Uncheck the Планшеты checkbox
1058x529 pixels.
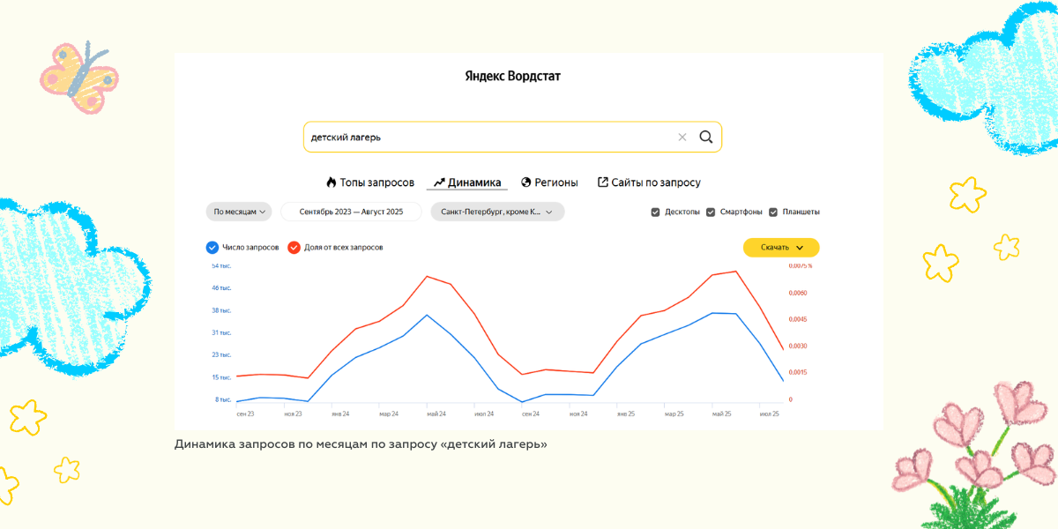773,212
